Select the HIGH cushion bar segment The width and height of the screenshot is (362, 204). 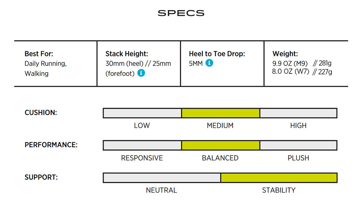[x=298, y=113]
